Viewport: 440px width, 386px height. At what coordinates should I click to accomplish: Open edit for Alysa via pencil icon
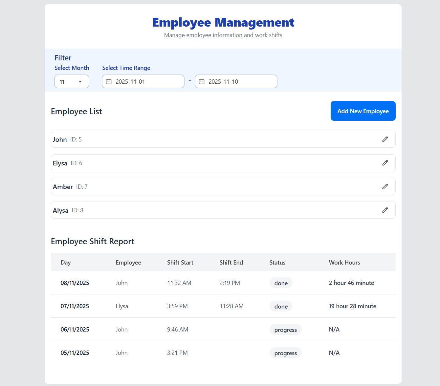coord(385,210)
